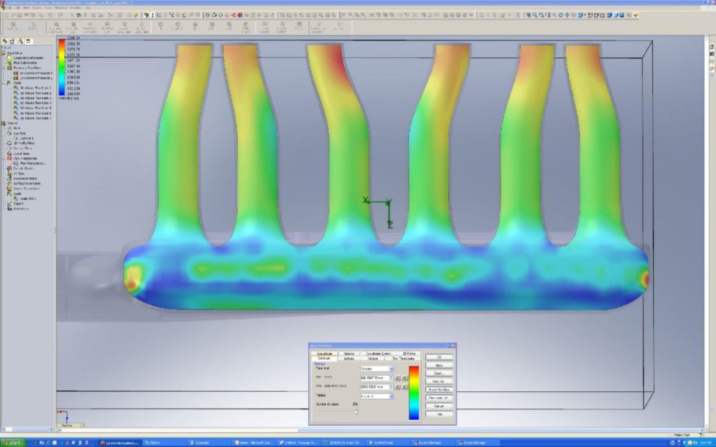Viewport: 716px width, 447px height.
Task: Click the Apply button in the dialog
Action: click(438, 365)
